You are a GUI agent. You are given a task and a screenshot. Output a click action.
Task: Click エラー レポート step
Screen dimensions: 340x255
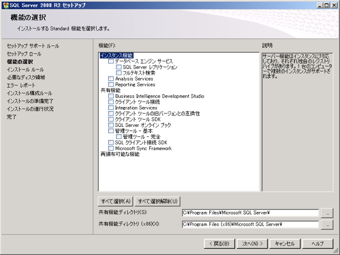point(21,86)
